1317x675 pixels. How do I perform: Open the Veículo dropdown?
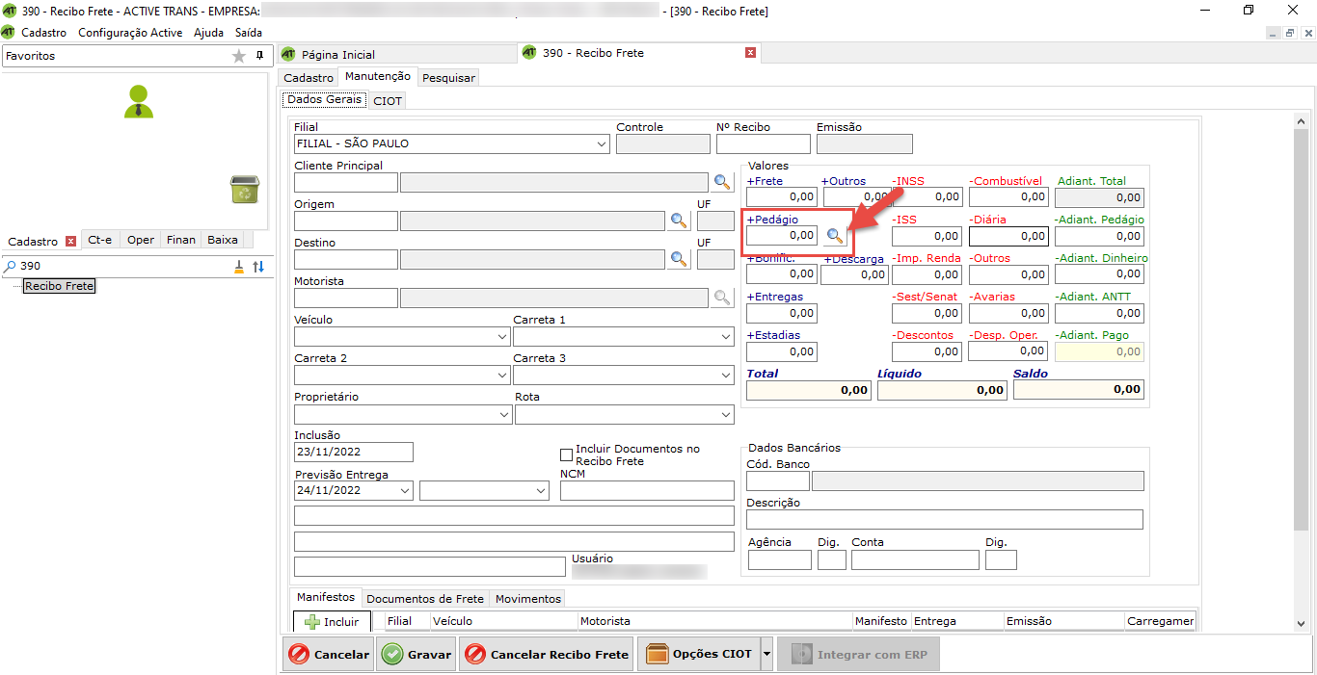click(x=502, y=336)
